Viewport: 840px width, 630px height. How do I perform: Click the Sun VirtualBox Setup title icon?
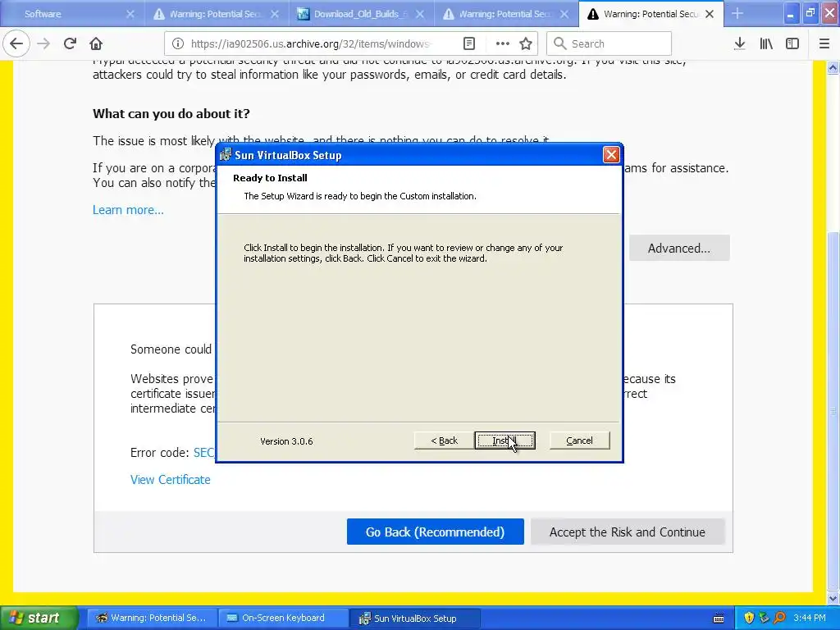226,155
